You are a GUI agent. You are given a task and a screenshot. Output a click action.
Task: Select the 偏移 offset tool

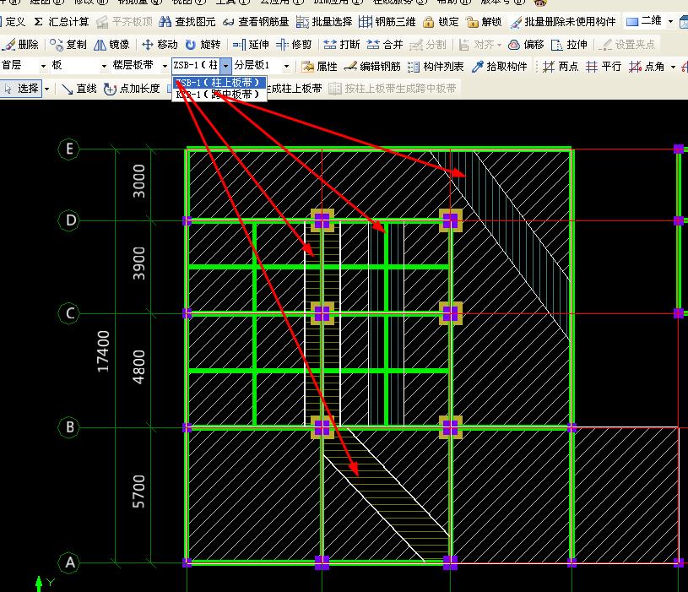[x=526, y=44]
